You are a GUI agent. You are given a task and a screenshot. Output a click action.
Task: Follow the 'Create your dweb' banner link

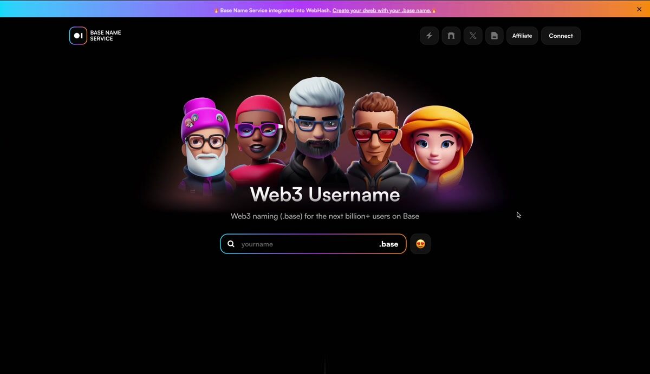382,10
